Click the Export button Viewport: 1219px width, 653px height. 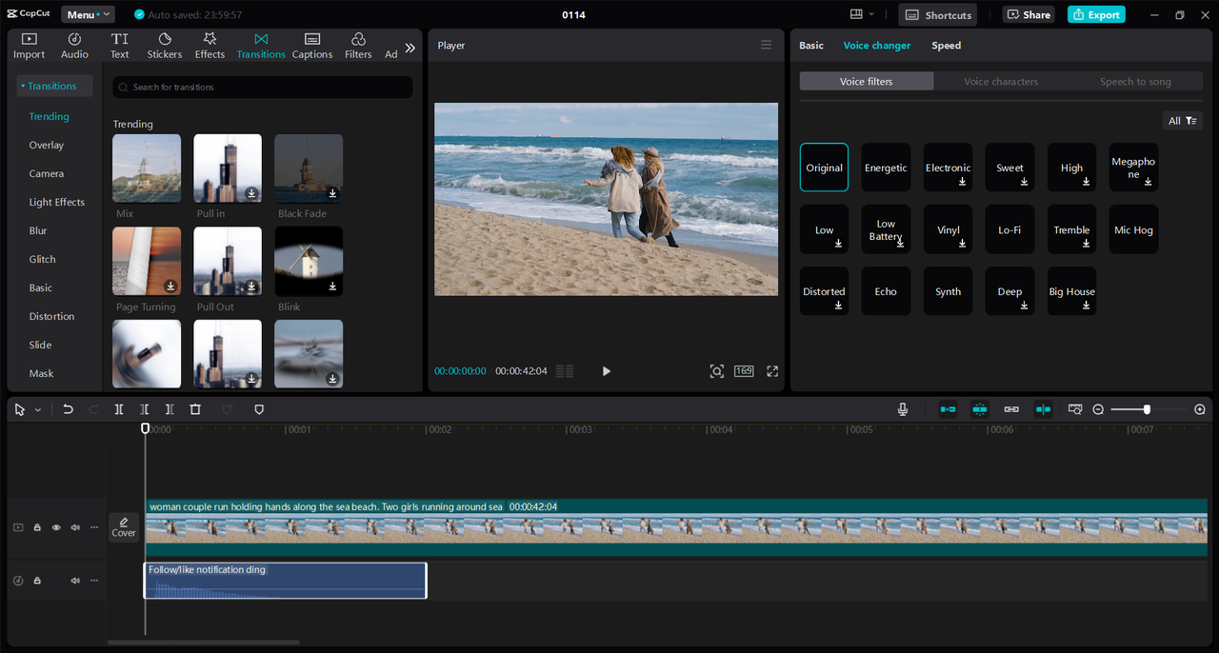(1096, 14)
